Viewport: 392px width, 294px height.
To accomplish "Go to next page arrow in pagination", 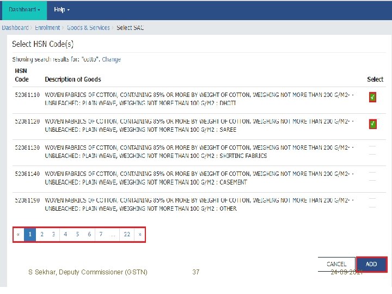I will tap(140, 235).
